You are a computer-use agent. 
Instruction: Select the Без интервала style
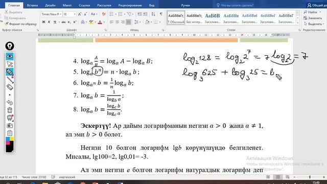pyautogui.click(x=194, y=18)
